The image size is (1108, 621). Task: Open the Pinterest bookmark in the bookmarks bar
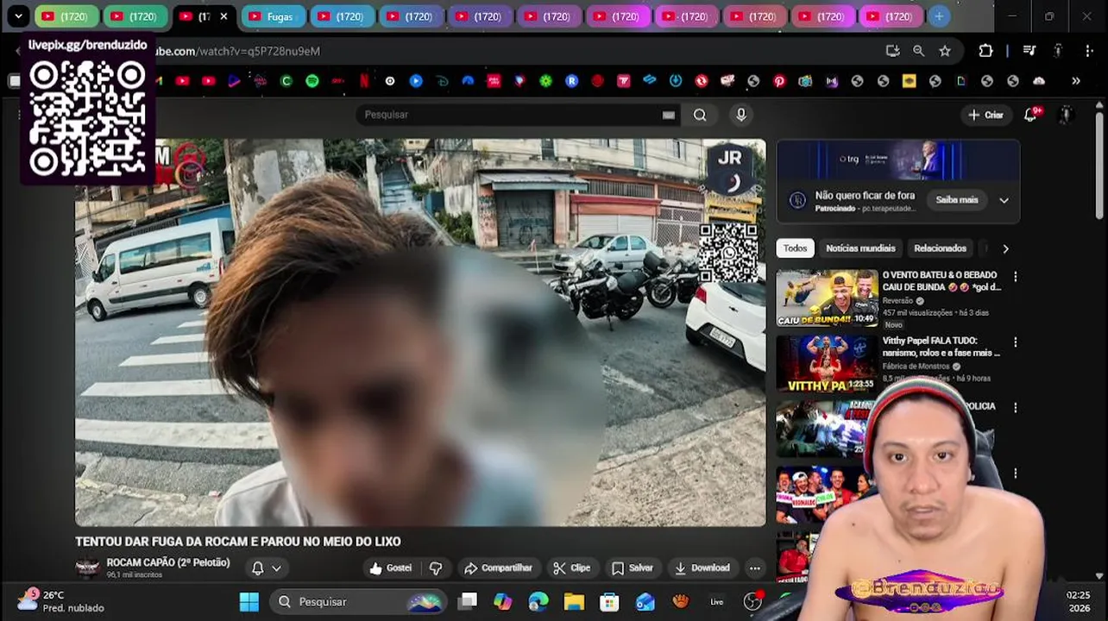tap(779, 81)
